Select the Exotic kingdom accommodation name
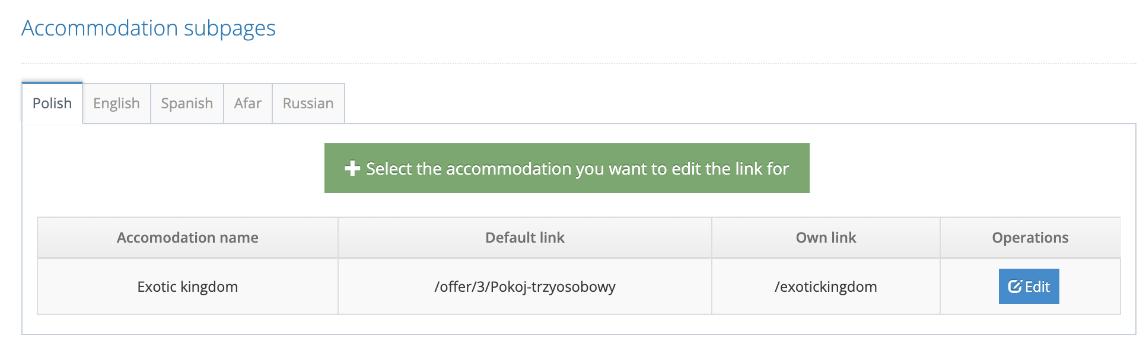Screen dimensions: 1146x348 [x=187, y=286]
